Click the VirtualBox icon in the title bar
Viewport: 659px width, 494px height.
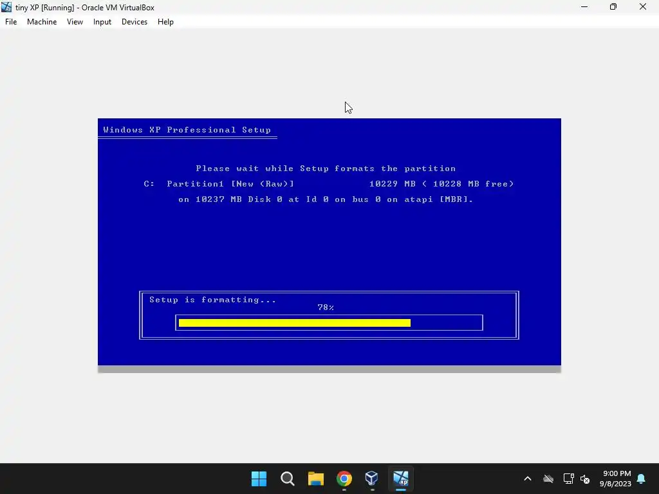[6, 7]
